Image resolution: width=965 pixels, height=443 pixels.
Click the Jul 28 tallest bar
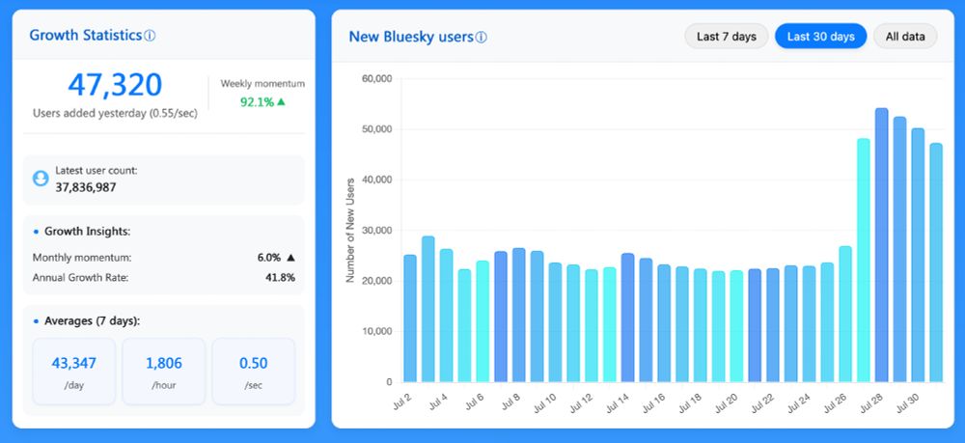[x=882, y=245]
